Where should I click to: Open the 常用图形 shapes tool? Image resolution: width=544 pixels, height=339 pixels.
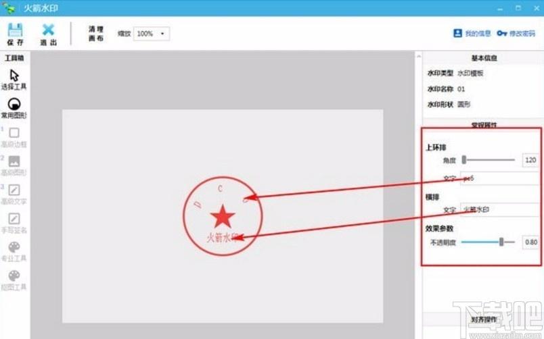(14, 104)
